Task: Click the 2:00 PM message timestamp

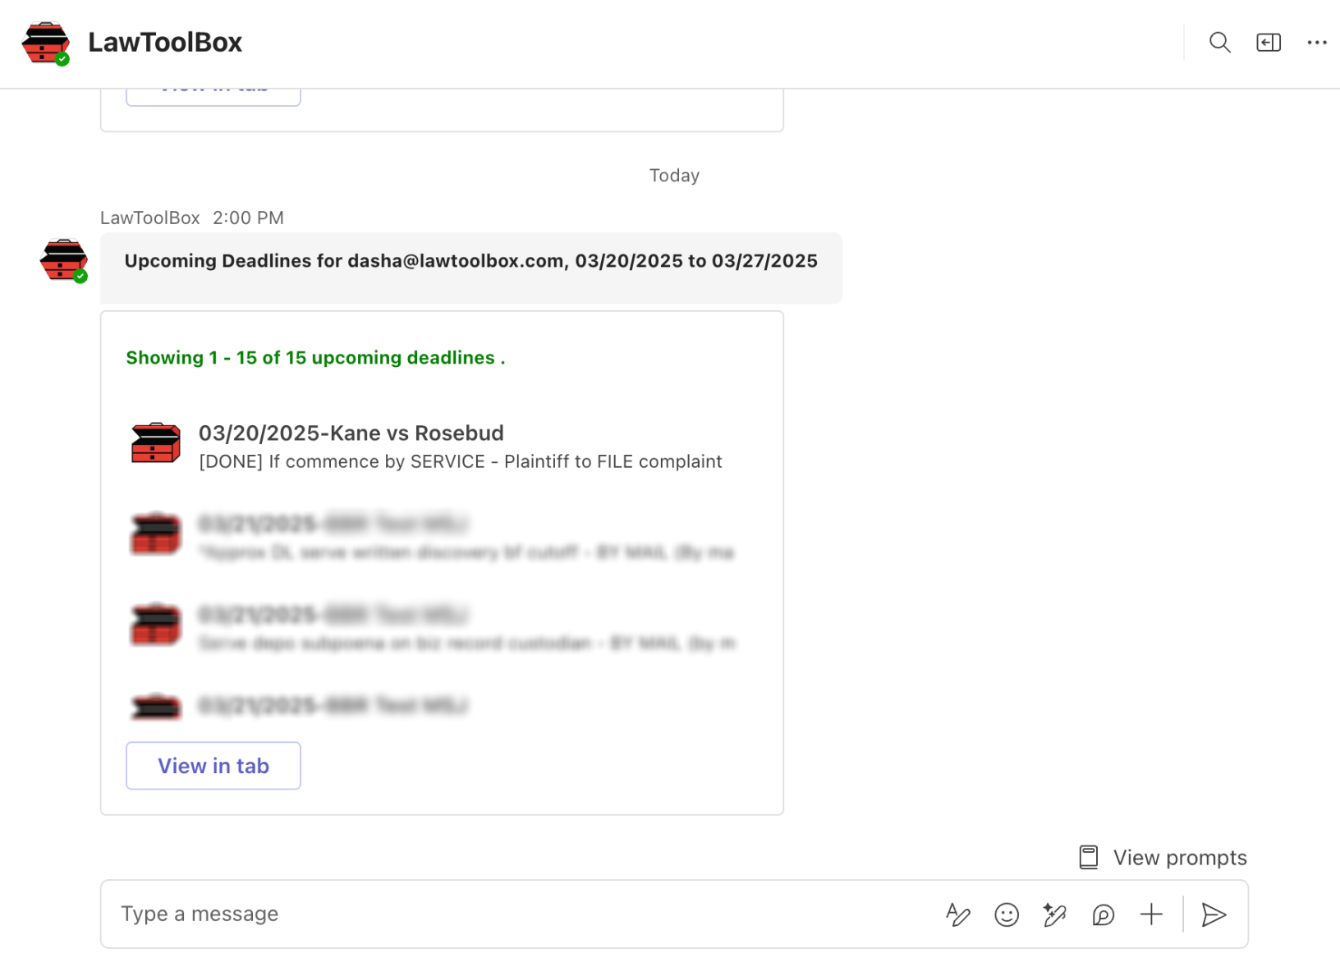Action: point(248,218)
